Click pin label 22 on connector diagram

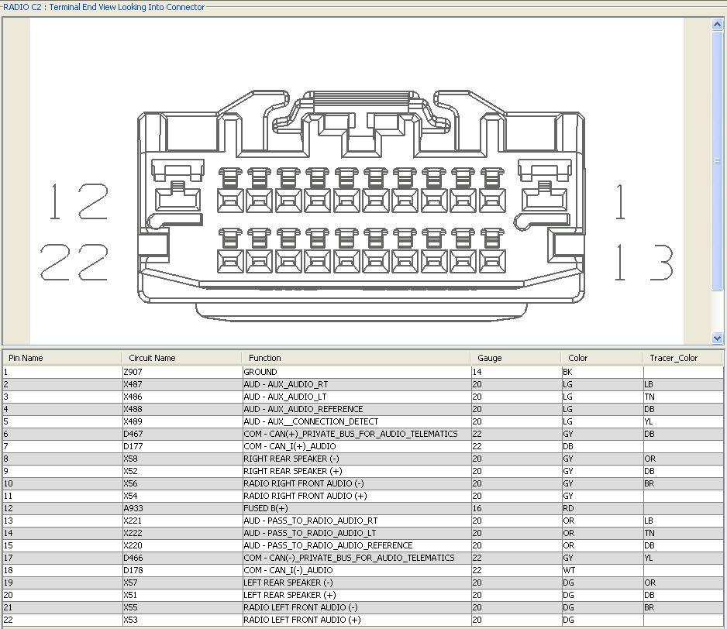point(74,262)
